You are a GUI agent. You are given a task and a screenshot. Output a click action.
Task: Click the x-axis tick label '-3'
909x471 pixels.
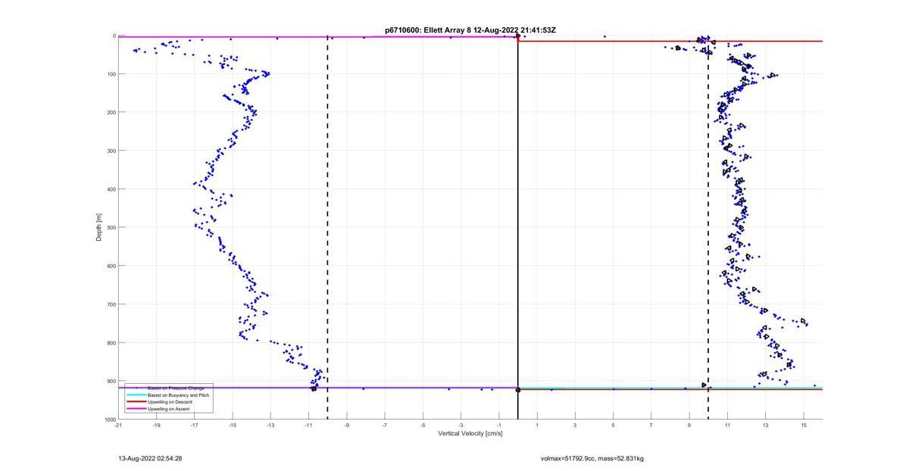(x=461, y=425)
